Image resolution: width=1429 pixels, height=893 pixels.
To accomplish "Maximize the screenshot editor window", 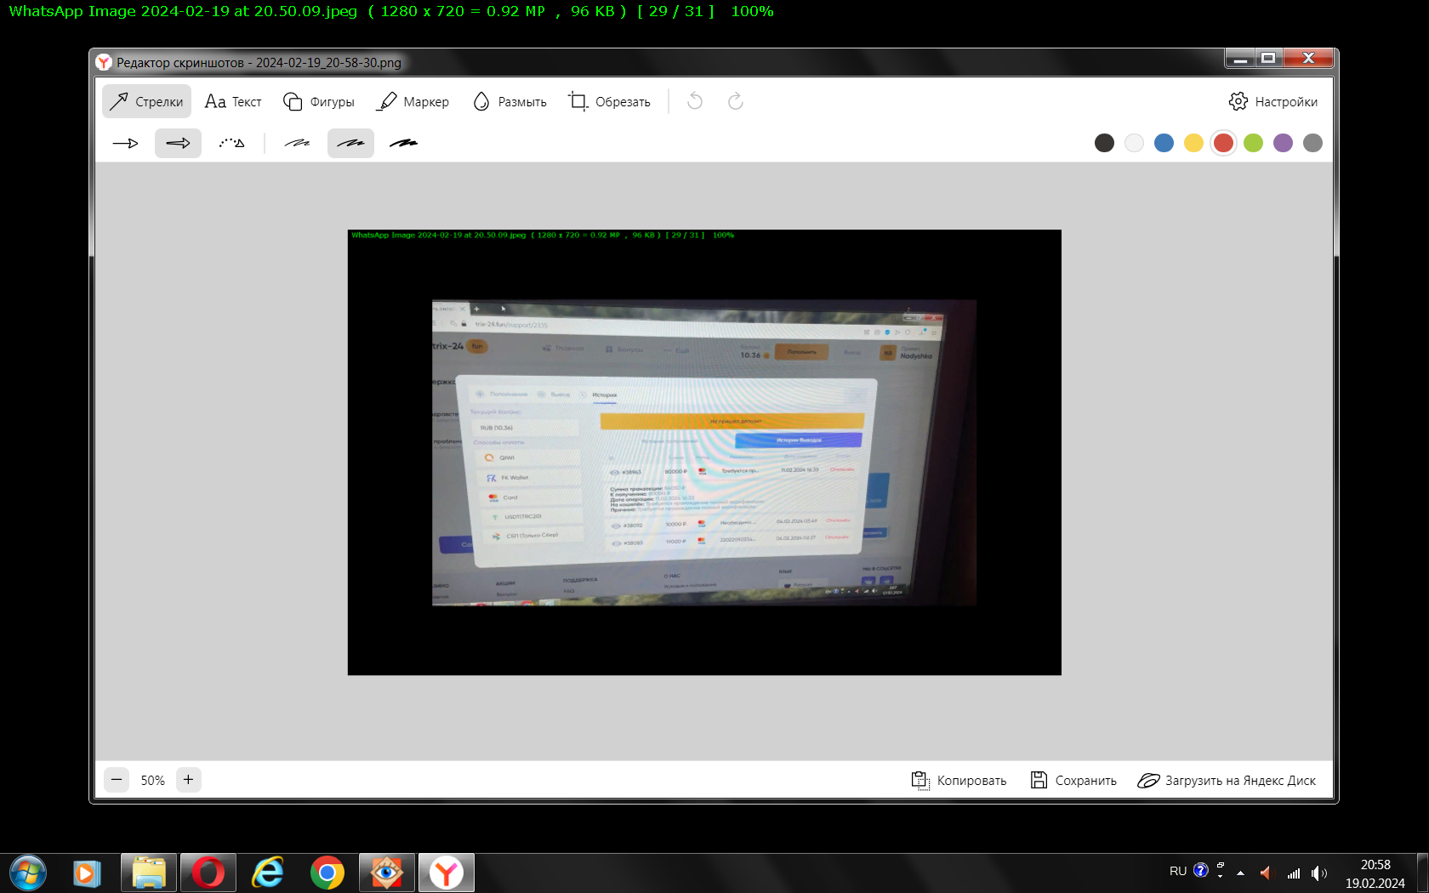I will pyautogui.click(x=1268, y=59).
